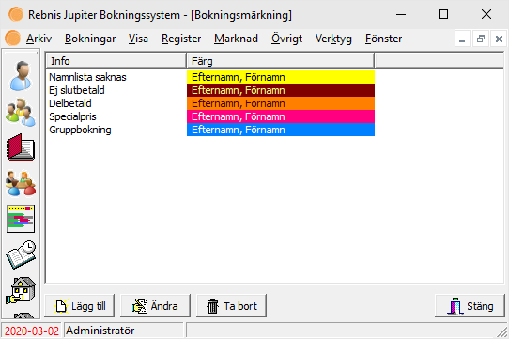Close the inner Bokningsmärkning child window

coord(499,39)
